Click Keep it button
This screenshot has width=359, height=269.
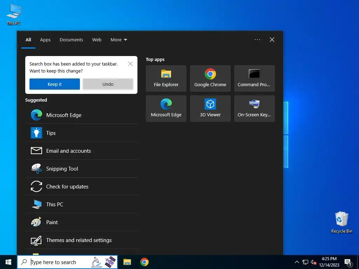click(x=54, y=84)
